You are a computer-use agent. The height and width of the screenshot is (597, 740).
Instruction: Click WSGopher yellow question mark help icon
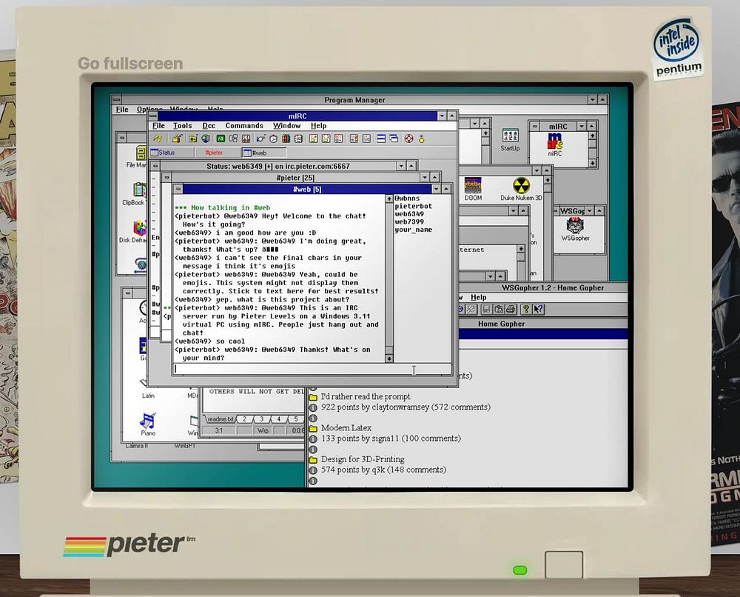(x=525, y=310)
